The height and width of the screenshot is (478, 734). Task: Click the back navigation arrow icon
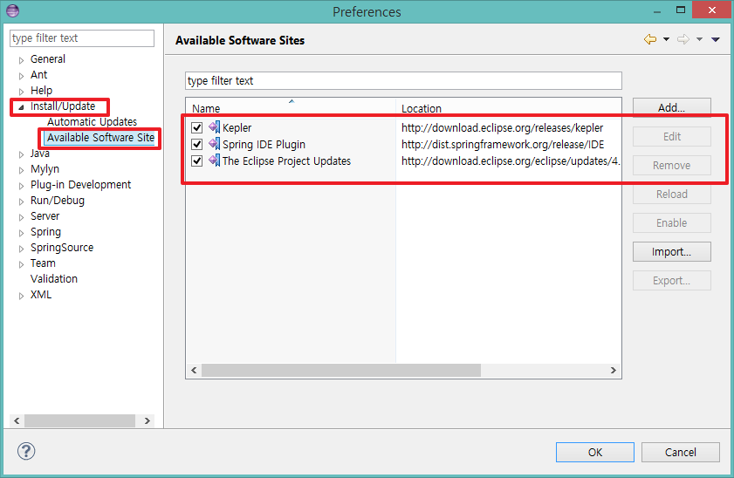[x=649, y=39]
